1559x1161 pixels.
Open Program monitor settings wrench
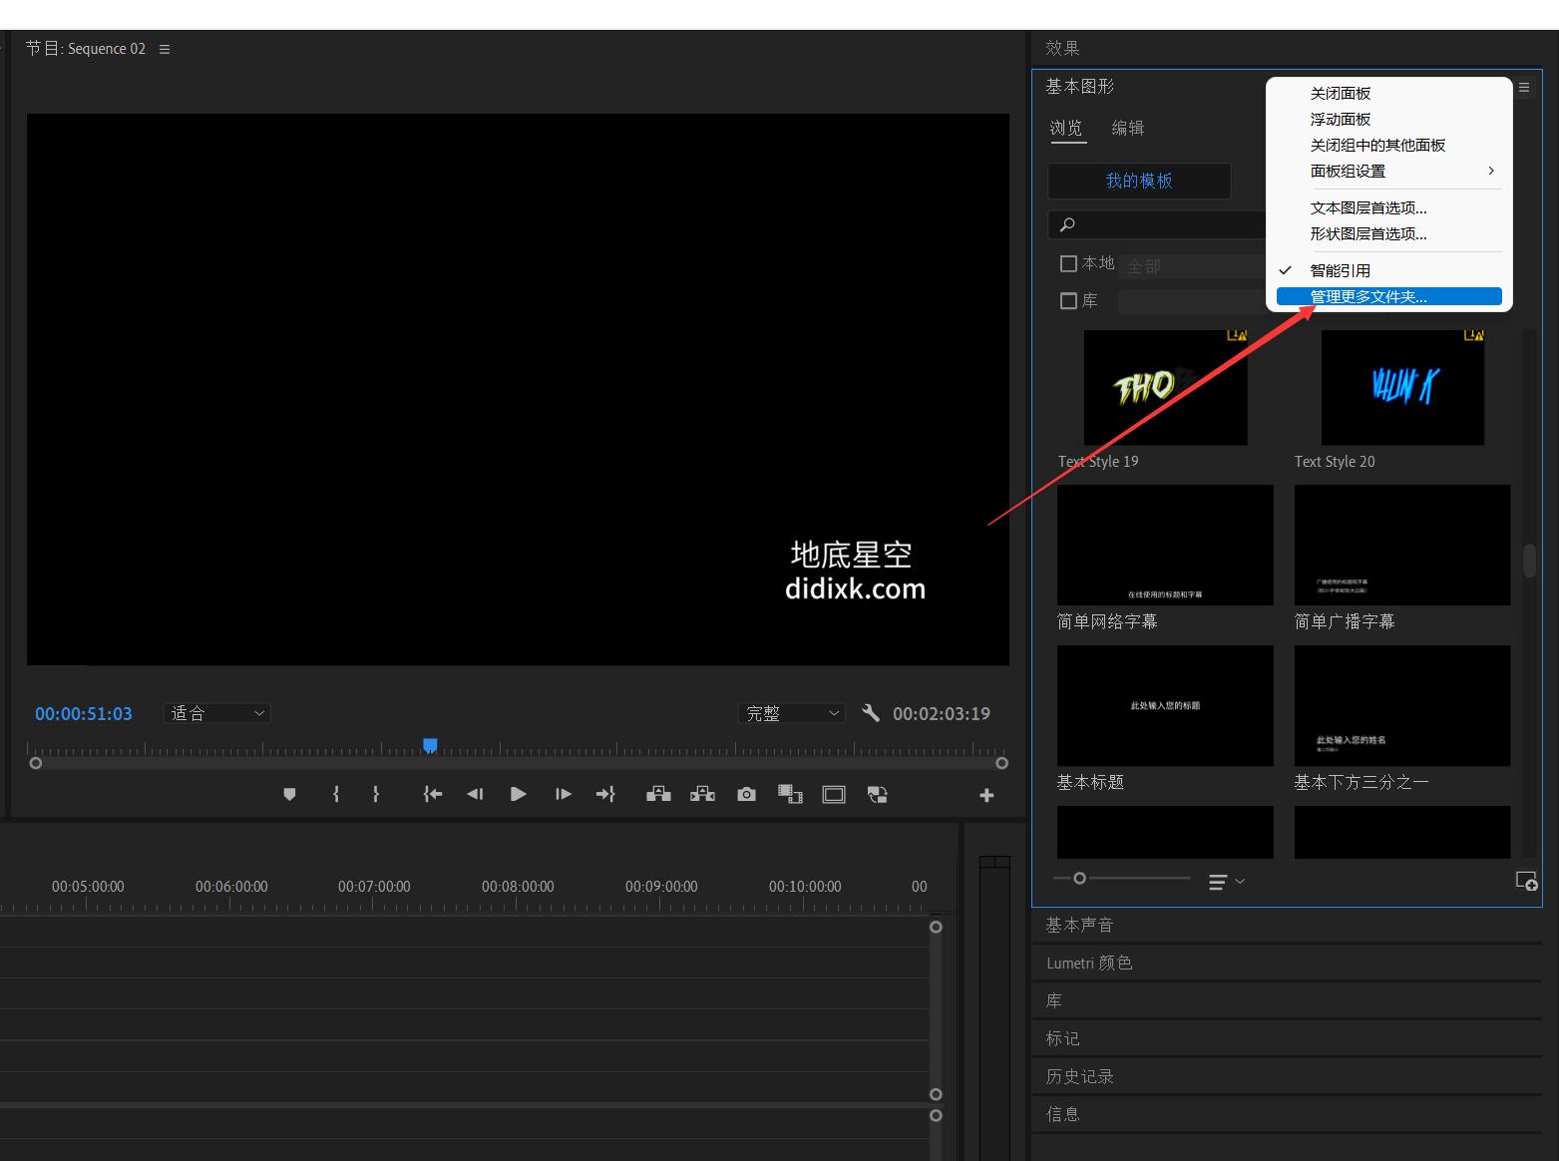871,713
